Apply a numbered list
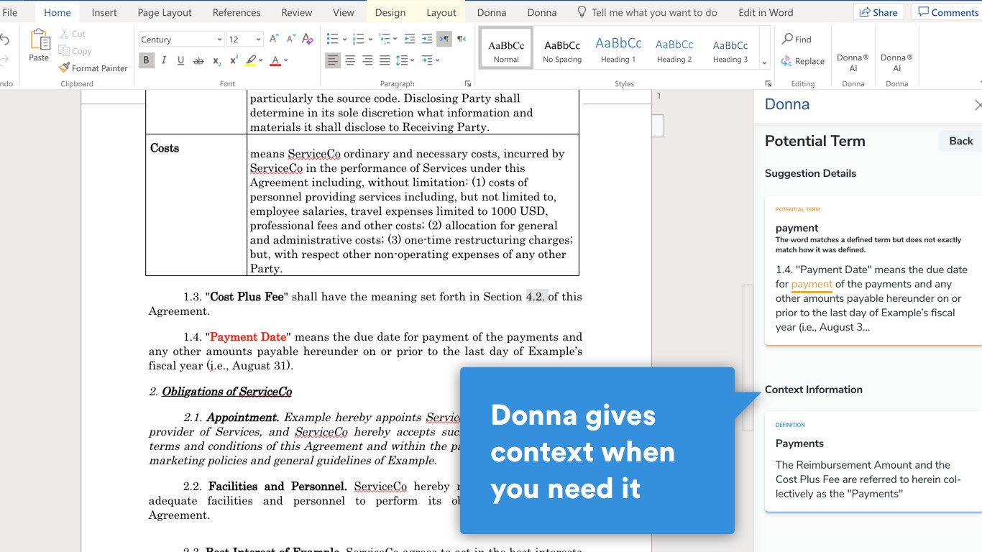Image resolution: width=982 pixels, height=552 pixels. click(x=358, y=40)
